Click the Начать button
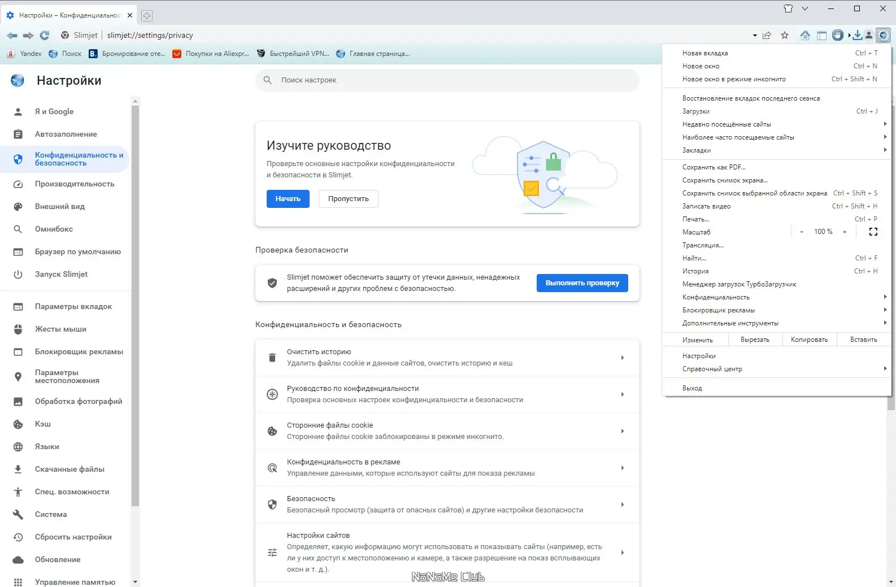The image size is (896, 587). (x=288, y=199)
